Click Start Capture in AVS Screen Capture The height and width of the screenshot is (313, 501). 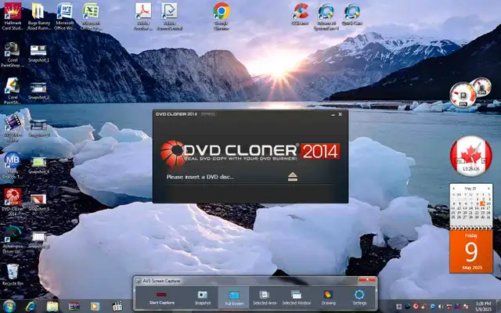pyautogui.click(x=162, y=297)
